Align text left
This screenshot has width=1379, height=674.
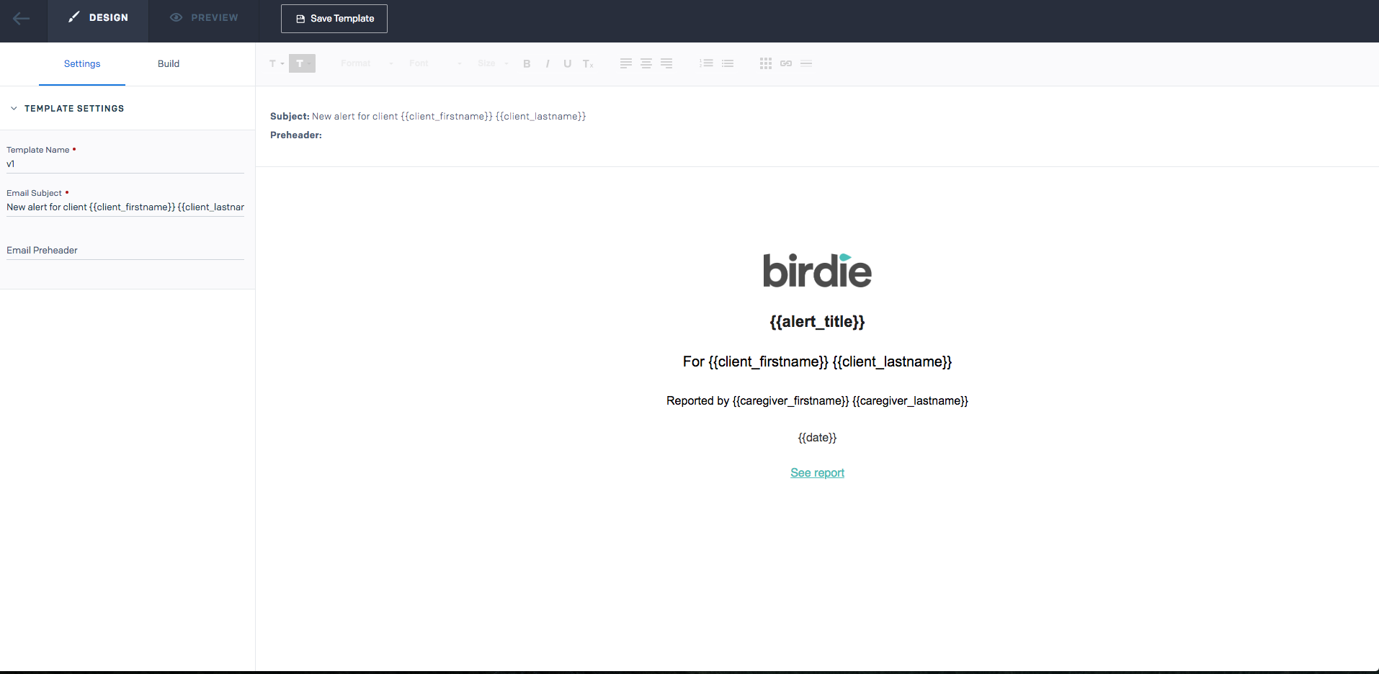tap(626, 63)
